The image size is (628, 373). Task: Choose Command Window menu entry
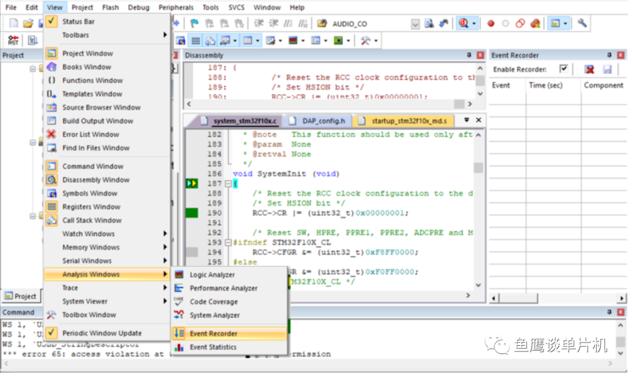107,166
